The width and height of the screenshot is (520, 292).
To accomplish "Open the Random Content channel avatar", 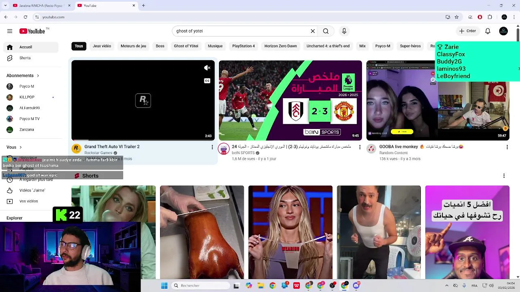I will point(371,149).
